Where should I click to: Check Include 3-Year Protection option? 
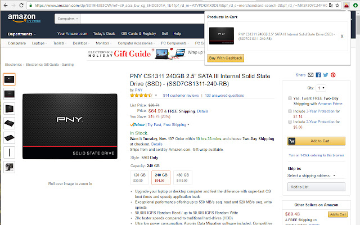point(290,111)
